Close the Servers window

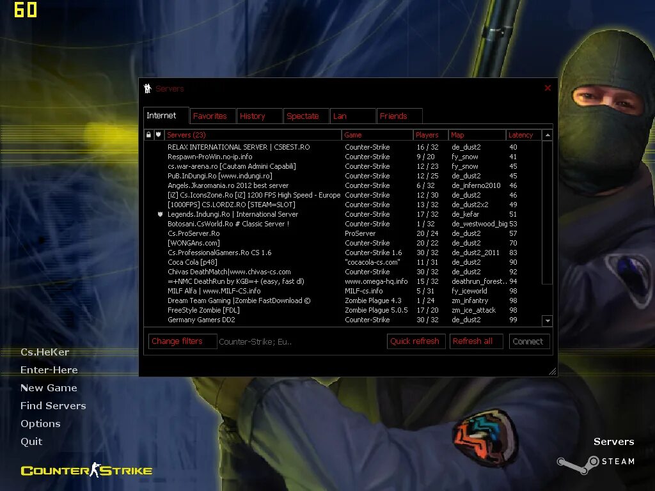tap(548, 88)
